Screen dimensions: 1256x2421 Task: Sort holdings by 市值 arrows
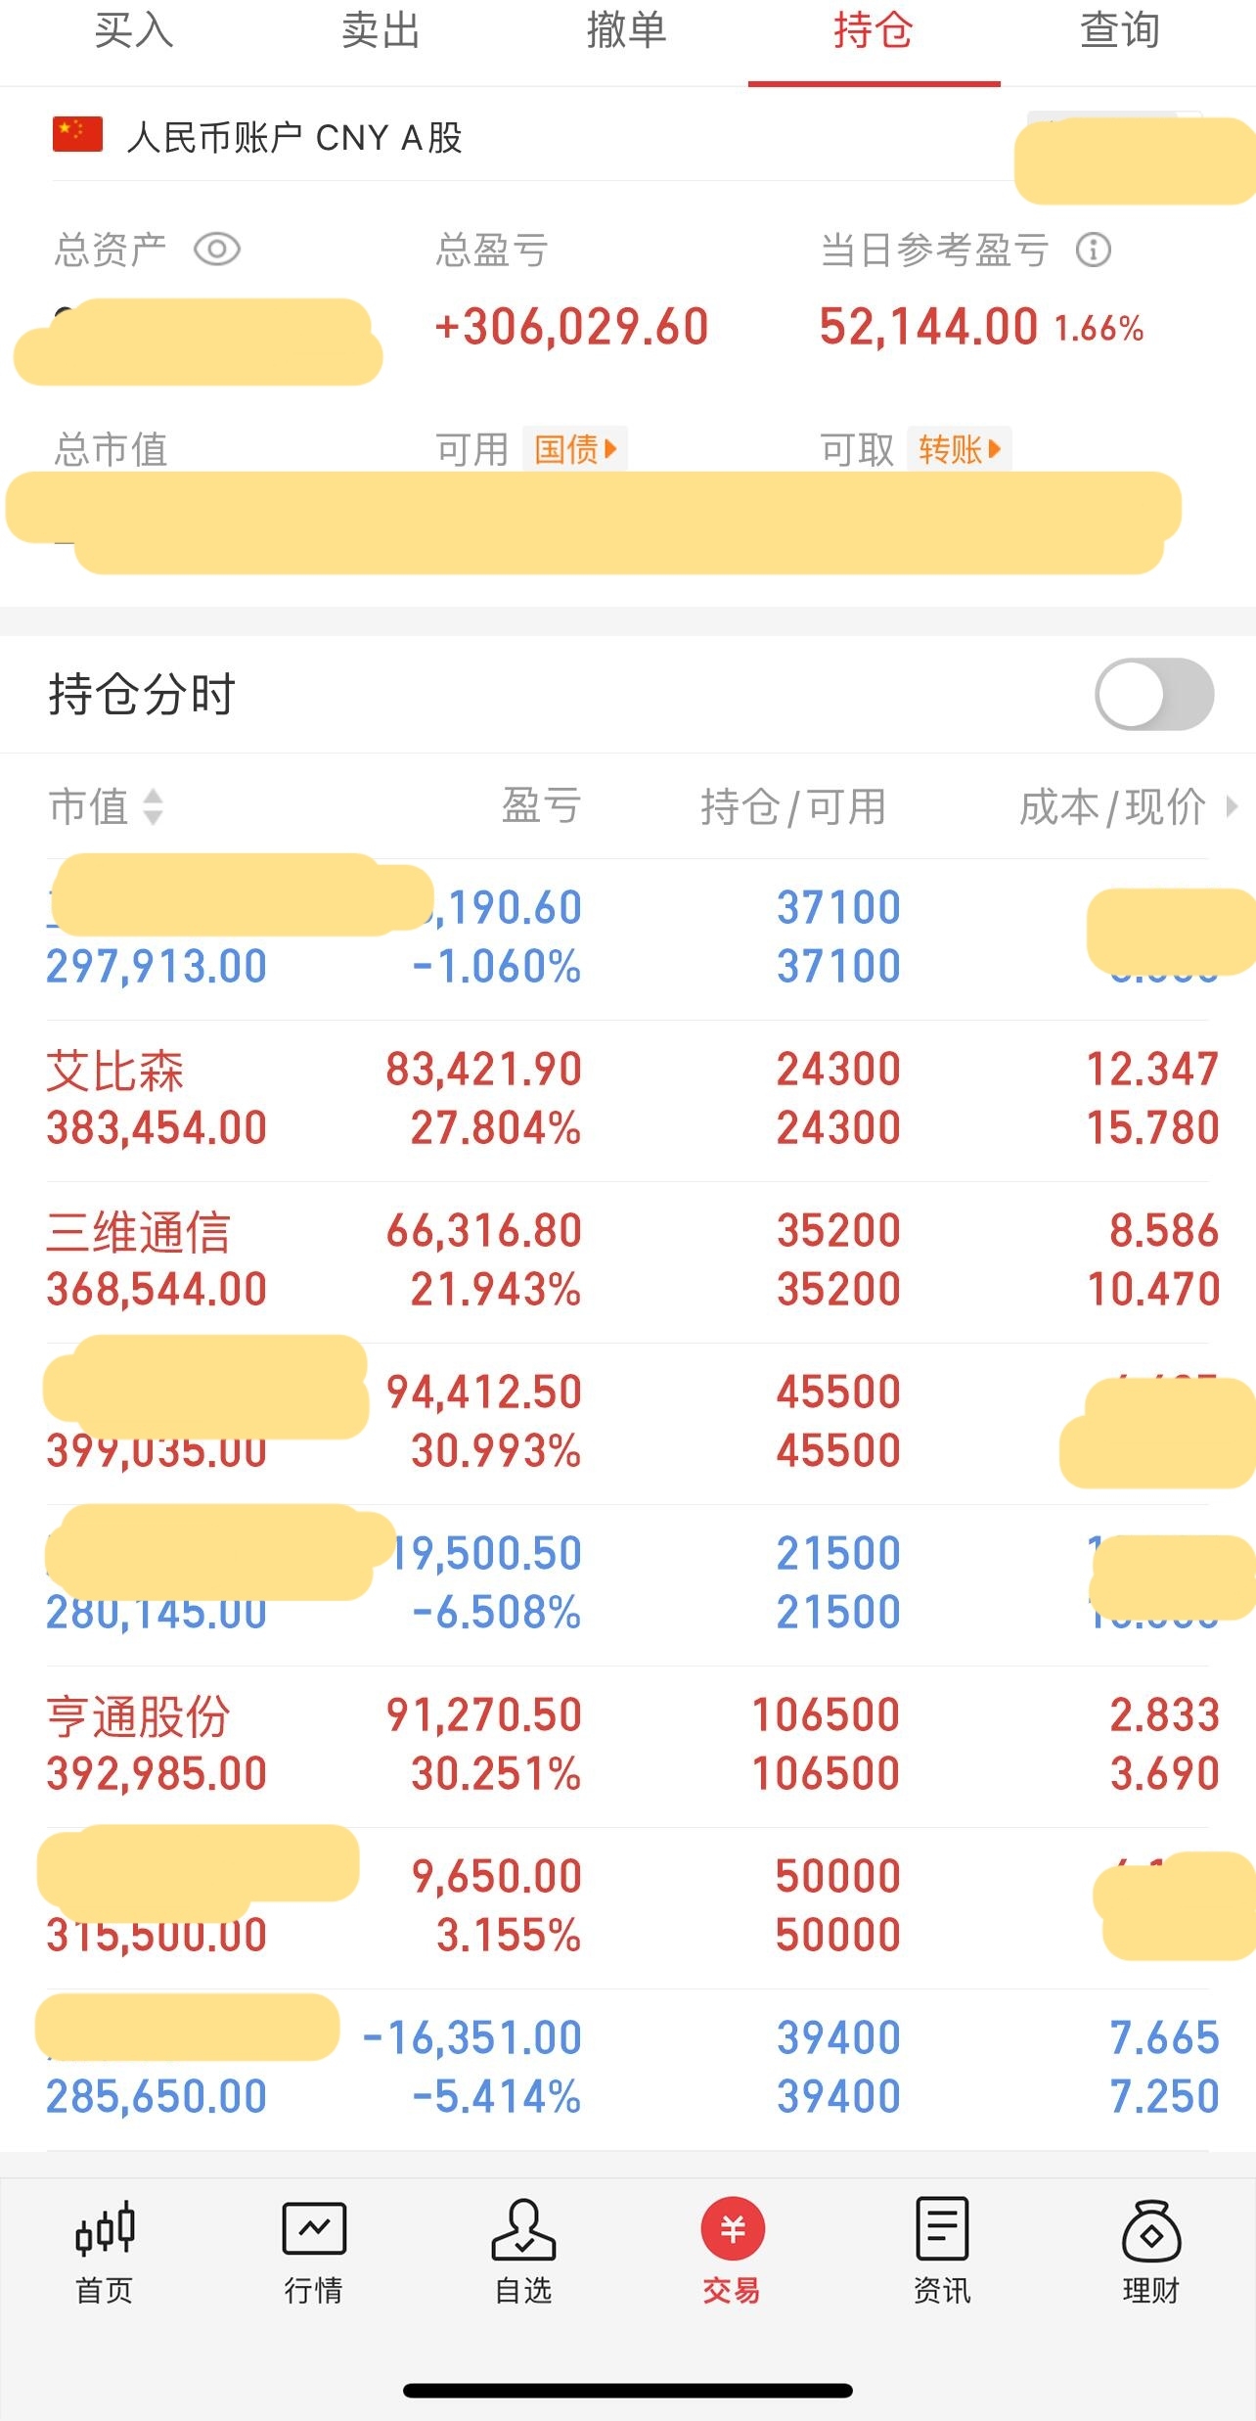pos(153,807)
